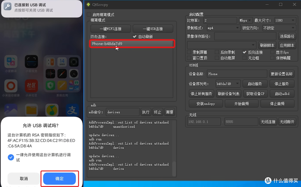Click the 清理 log button

click(169, 112)
